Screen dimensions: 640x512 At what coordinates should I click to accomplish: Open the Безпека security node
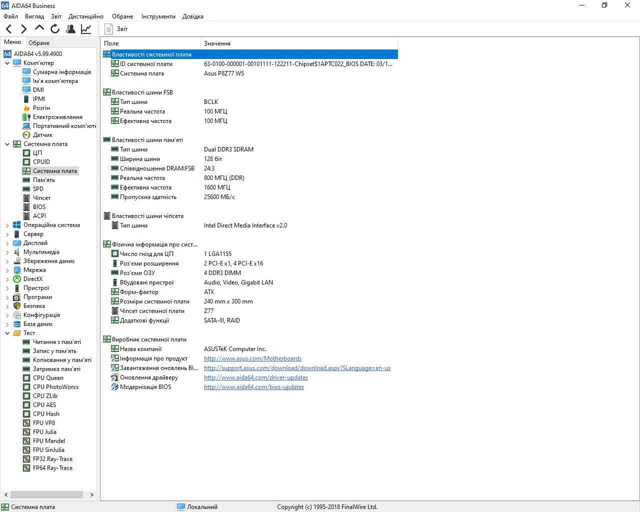[29, 305]
